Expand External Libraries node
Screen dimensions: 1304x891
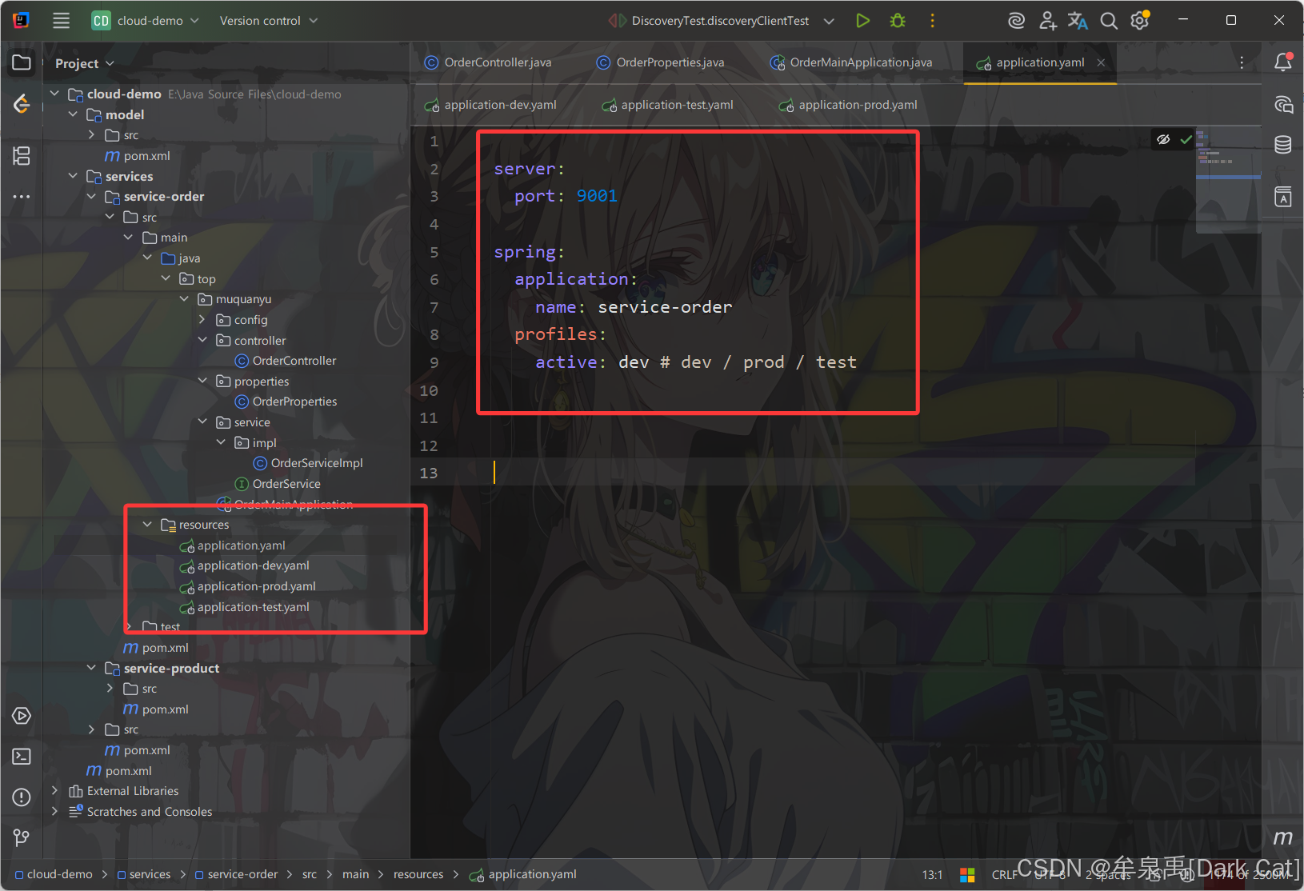point(54,790)
